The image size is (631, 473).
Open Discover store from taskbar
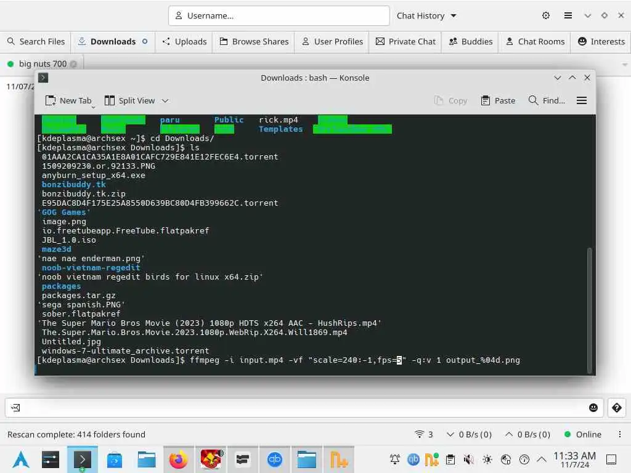[114, 459]
